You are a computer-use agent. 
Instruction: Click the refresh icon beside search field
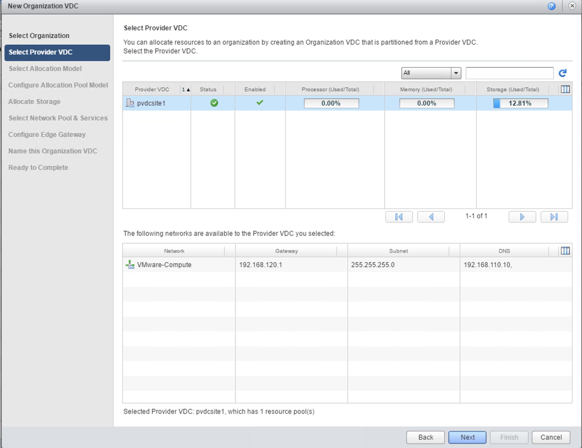(563, 73)
